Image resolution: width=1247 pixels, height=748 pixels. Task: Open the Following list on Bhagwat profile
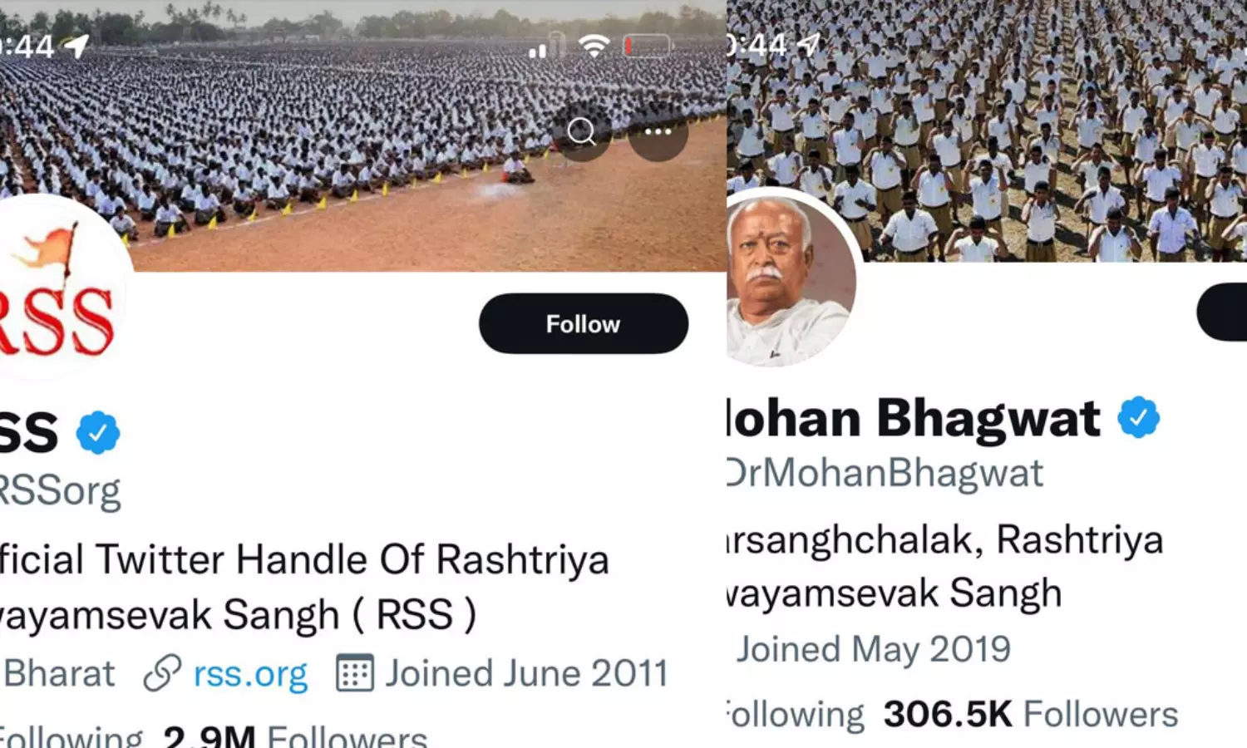796,715
